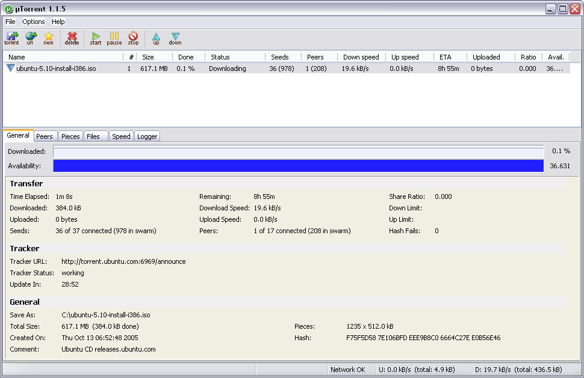Viewport: 584px width, 378px height.
Task: Click the 8h 55m ETA cell
Action: click(449, 69)
